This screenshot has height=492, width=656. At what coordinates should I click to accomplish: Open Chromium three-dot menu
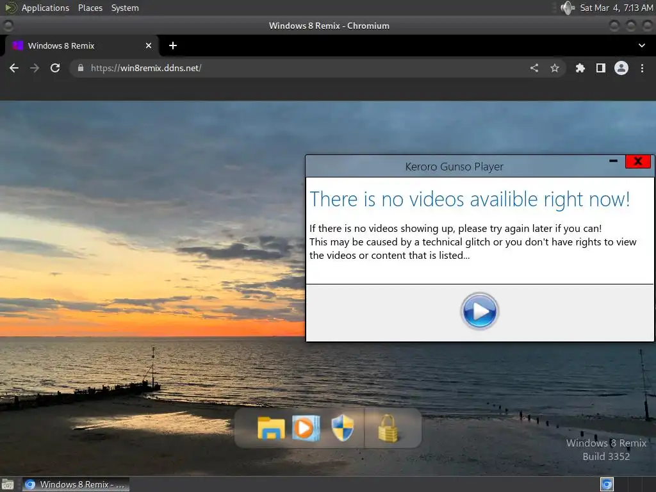coord(642,68)
